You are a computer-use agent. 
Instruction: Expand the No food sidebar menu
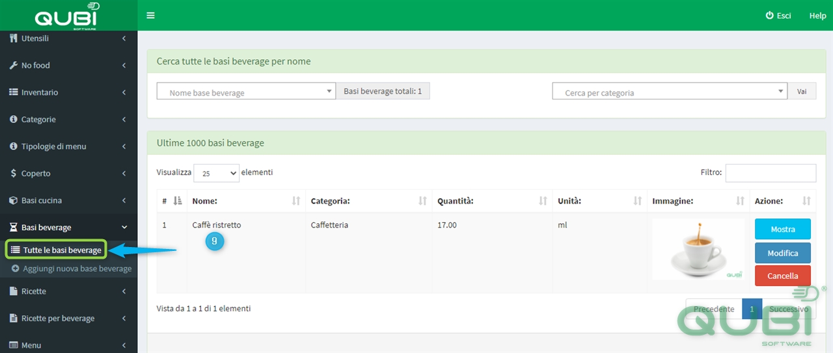click(x=68, y=66)
